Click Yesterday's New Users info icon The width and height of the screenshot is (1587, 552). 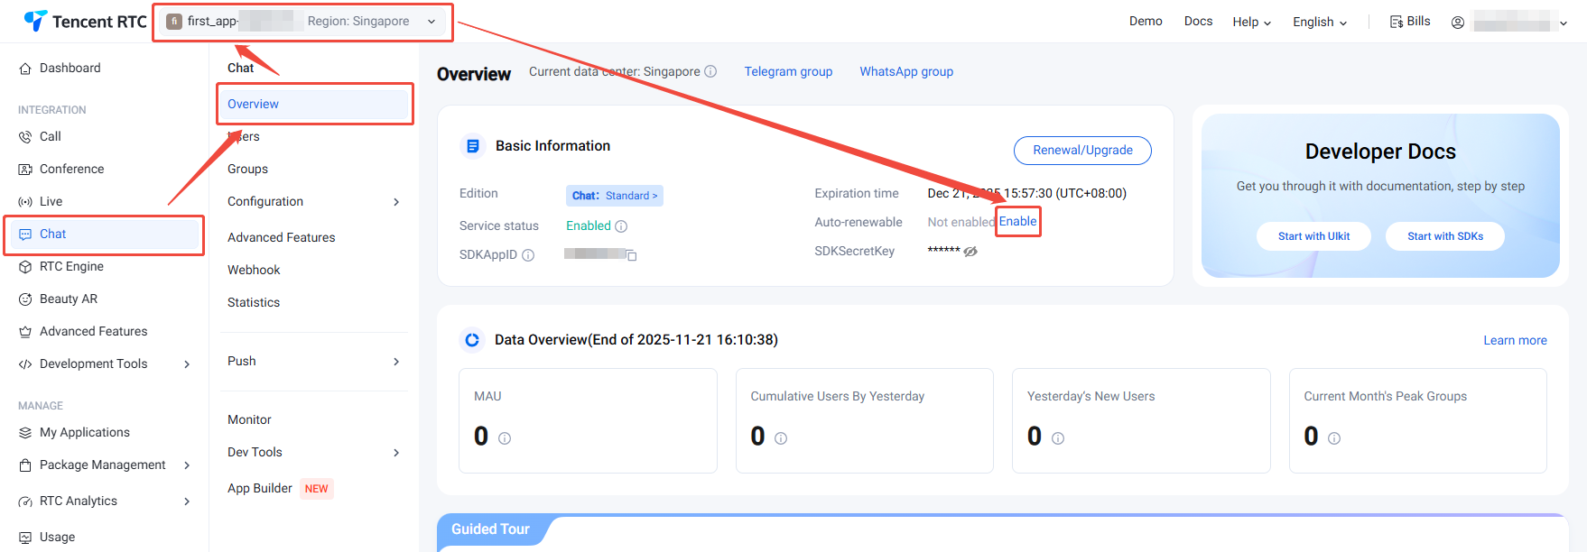tap(1058, 438)
